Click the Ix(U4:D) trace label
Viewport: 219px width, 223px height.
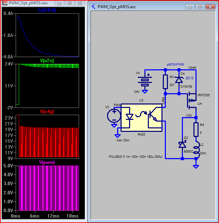(47, 10)
